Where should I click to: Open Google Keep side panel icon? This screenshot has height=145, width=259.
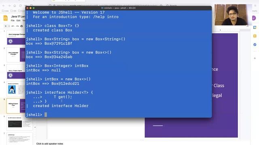click(x=255, y=36)
